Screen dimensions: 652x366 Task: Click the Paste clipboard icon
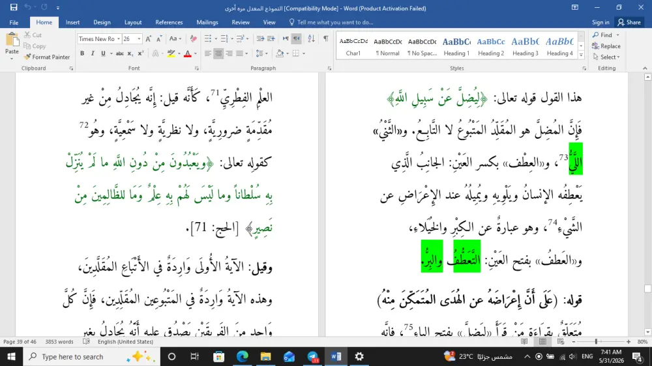pyautogui.click(x=12, y=40)
